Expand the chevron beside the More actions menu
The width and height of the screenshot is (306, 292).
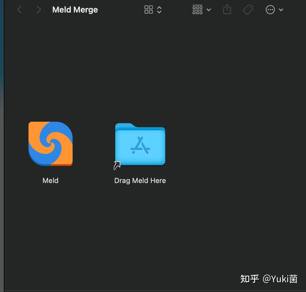point(281,10)
